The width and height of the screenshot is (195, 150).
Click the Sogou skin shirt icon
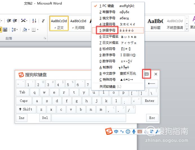pyautogui.click(x=152, y=131)
